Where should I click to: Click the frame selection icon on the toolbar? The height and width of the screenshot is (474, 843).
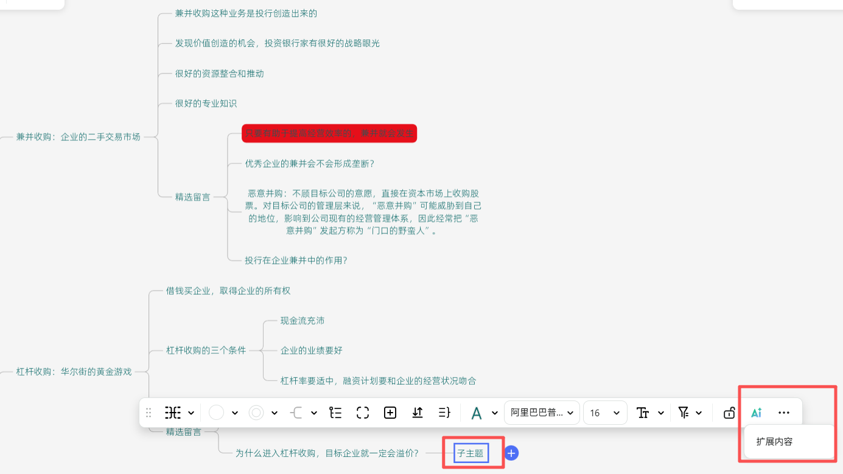click(x=363, y=413)
